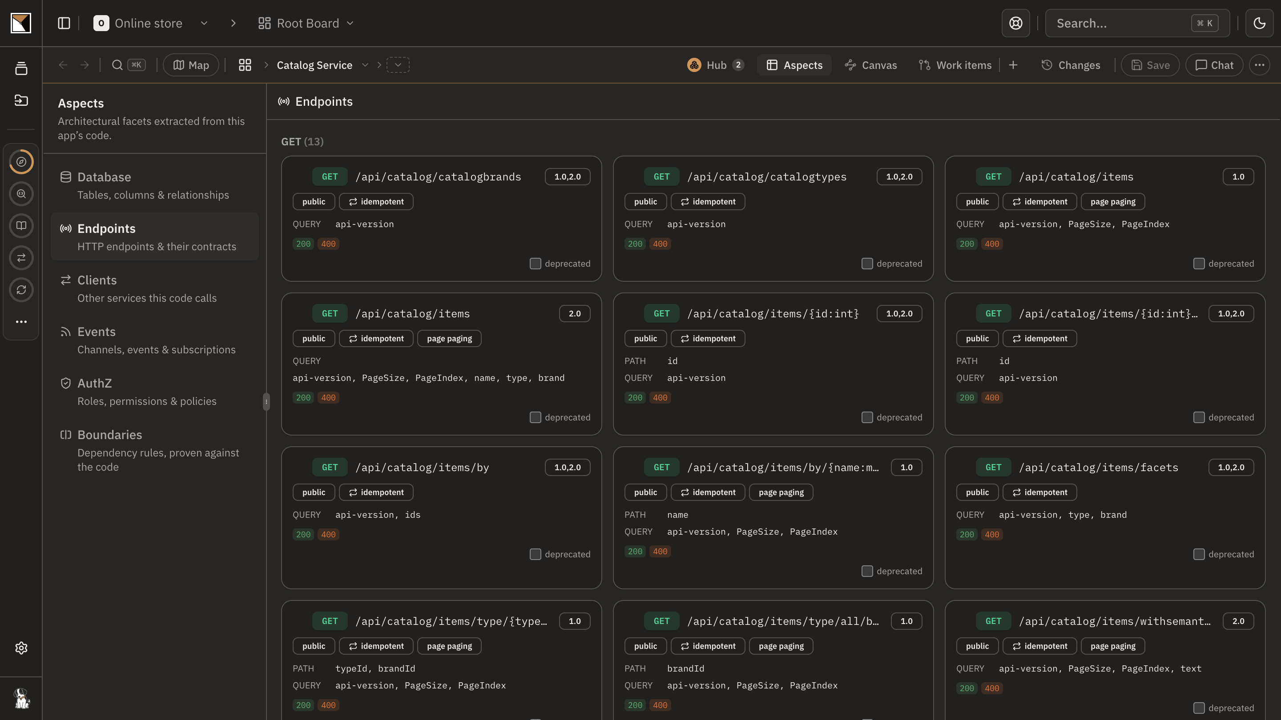Switch to the Canvas tab
Viewport: 1281px width, 720px height.
tap(870, 65)
